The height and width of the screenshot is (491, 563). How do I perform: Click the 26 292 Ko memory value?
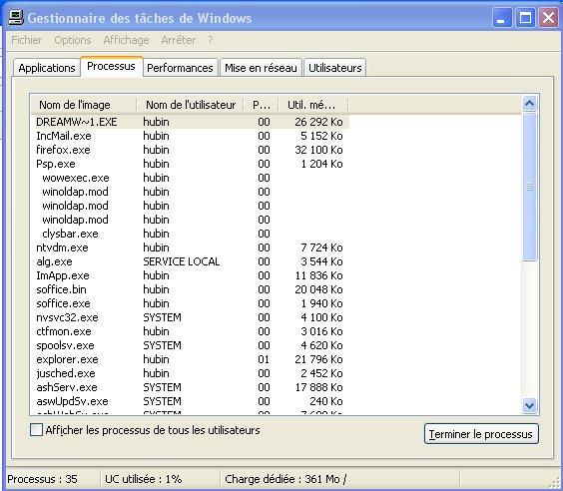click(318, 122)
